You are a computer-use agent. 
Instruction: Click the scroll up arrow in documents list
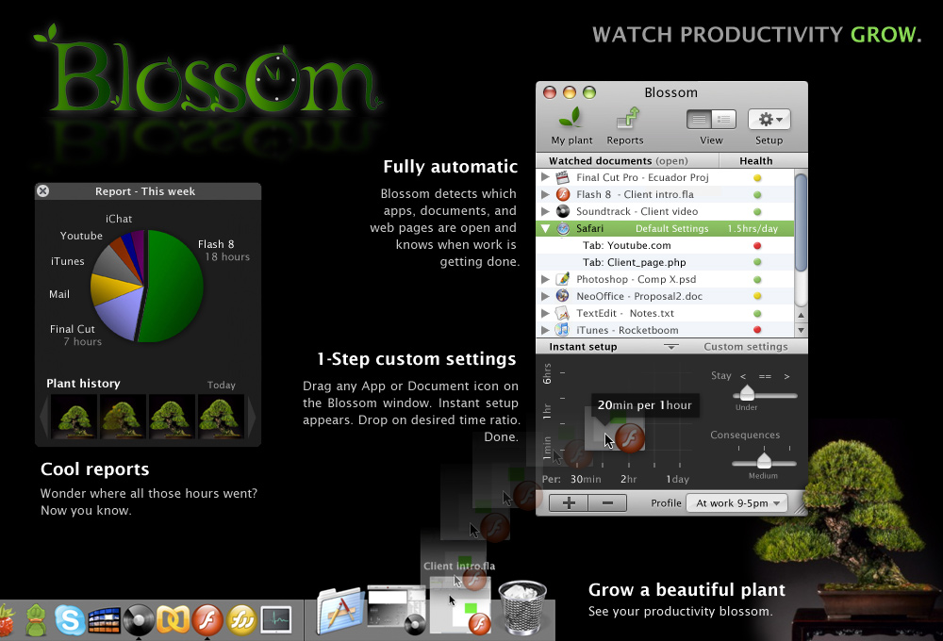point(801,315)
